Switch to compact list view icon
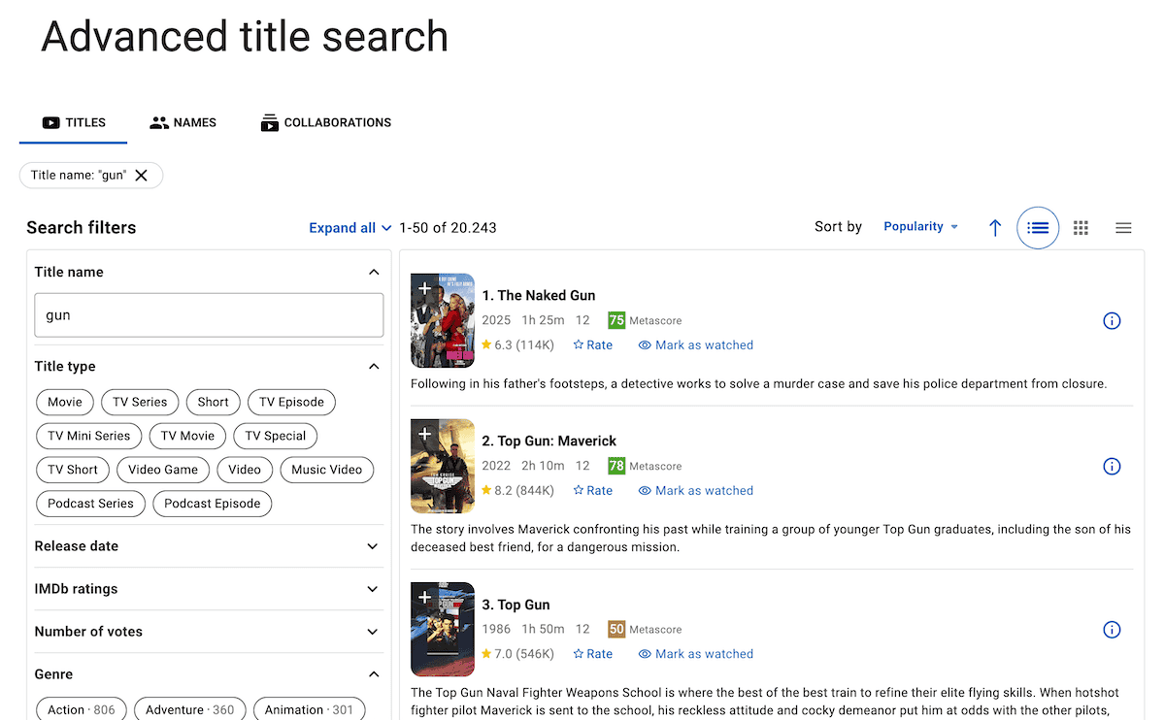1165x720 pixels. (x=1123, y=228)
